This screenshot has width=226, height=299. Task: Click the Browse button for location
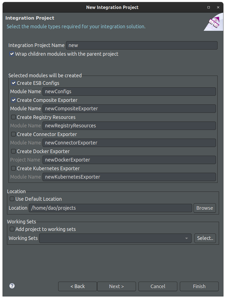point(205,208)
